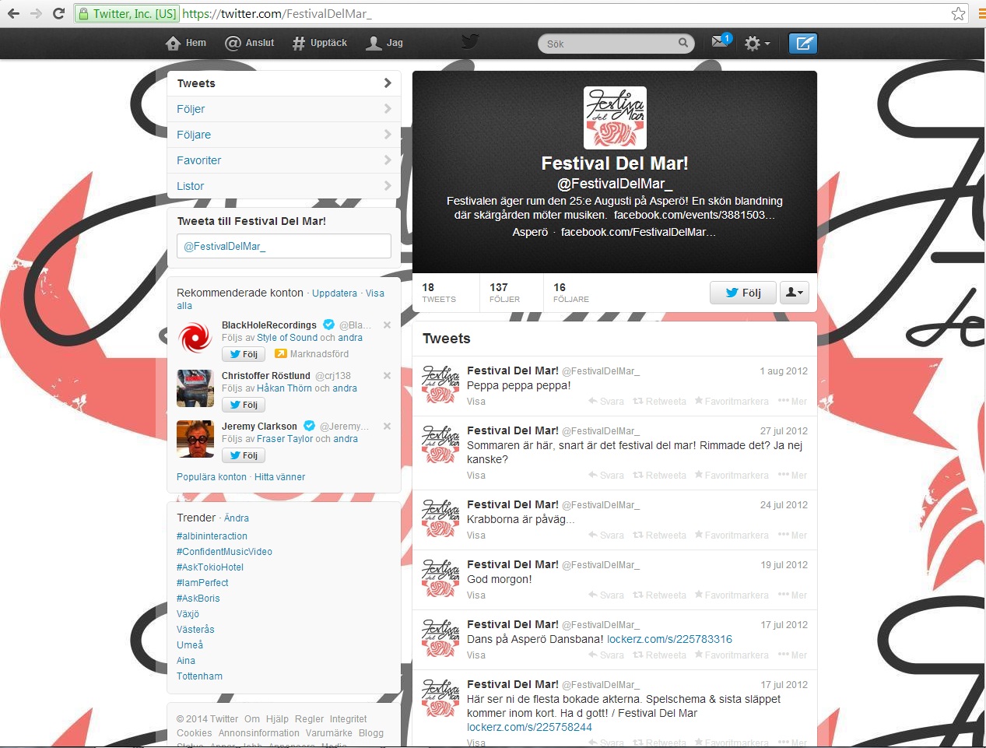
Task: Open direct messages envelope icon
Action: (x=720, y=42)
